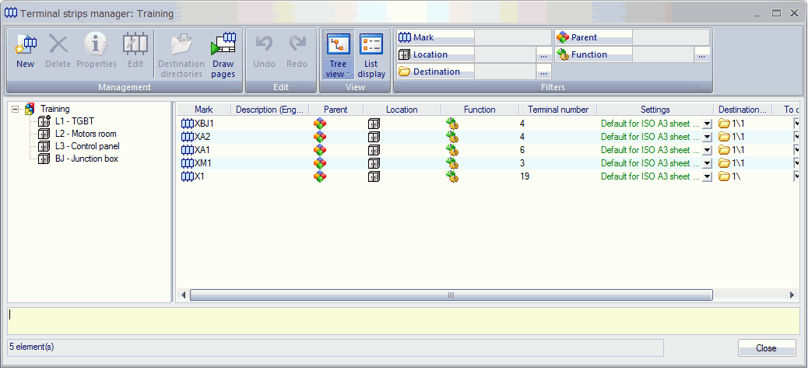Sort by Description column header
This screenshot has width=808, height=370.
[x=269, y=110]
